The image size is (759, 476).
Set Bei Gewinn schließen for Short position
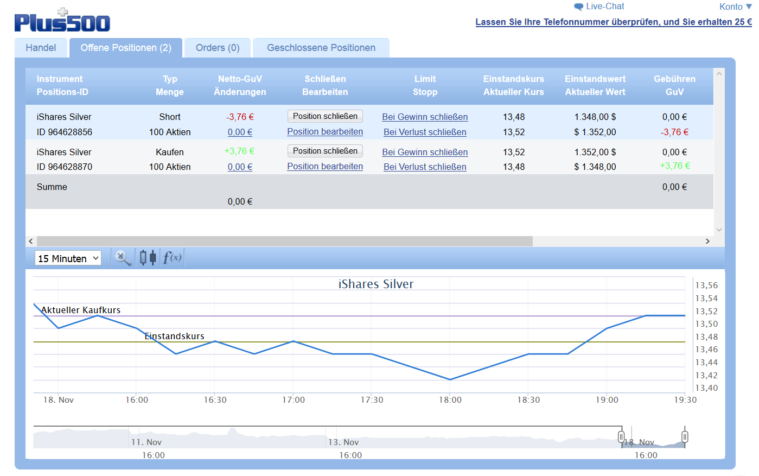(x=425, y=117)
